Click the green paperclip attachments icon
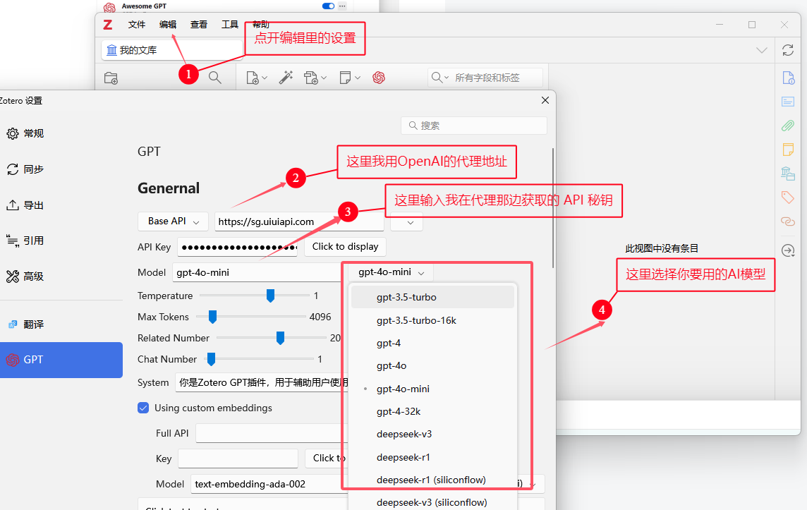This screenshot has height=510, width=807. click(788, 126)
